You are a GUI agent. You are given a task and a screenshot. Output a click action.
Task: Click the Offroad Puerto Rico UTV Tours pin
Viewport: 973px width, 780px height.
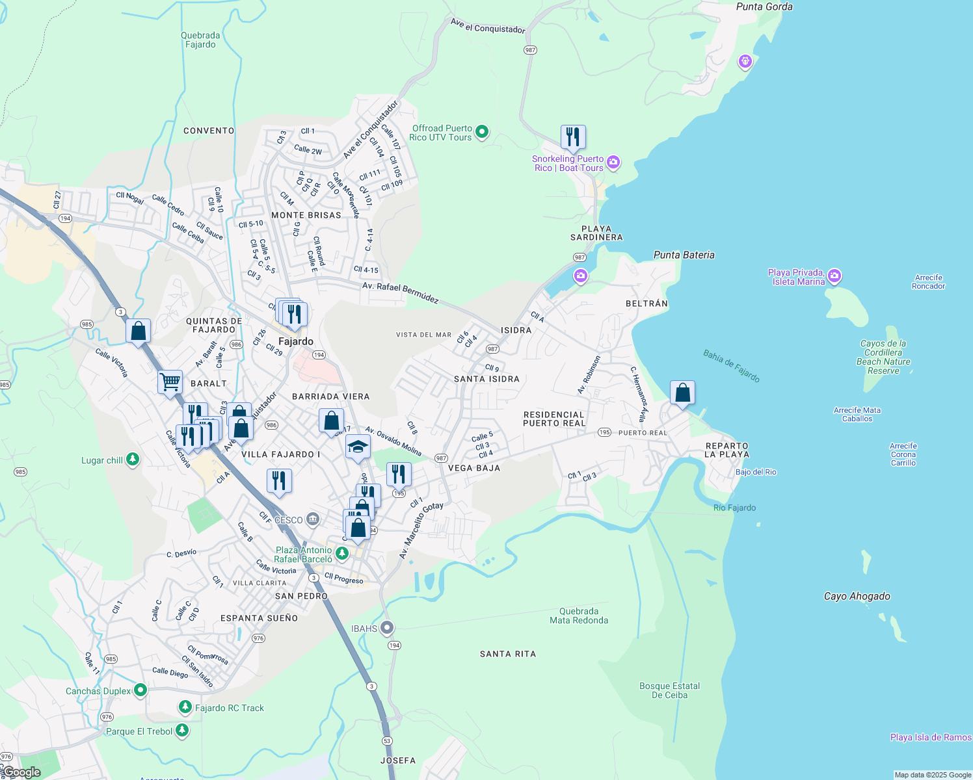[482, 132]
